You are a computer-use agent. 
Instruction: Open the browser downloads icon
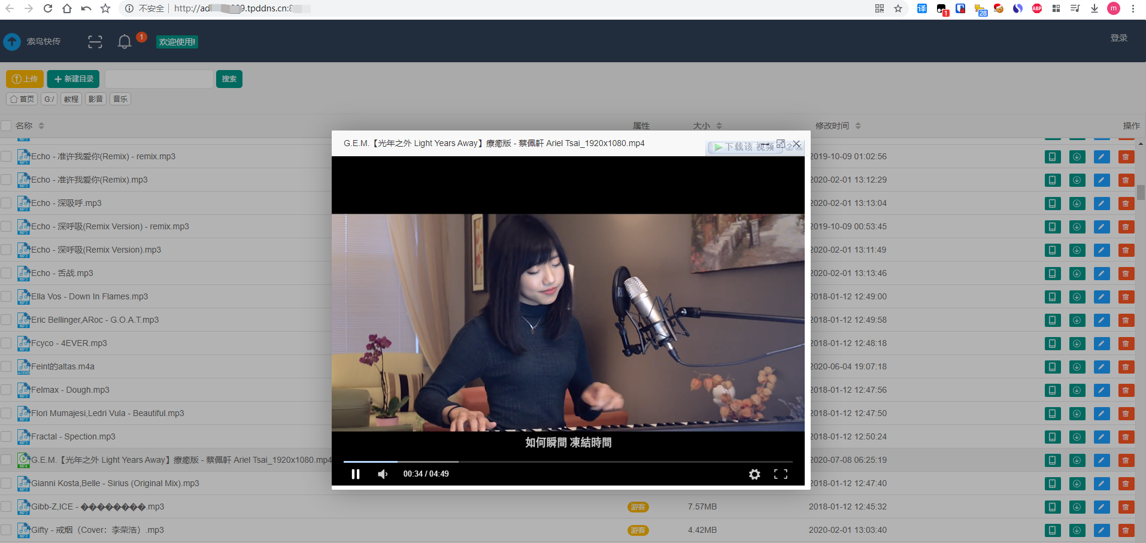pyautogui.click(x=1095, y=8)
